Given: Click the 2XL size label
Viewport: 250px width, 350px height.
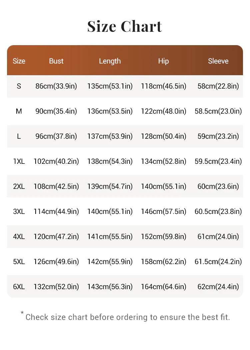Looking at the screenshot, I should 19,187.
